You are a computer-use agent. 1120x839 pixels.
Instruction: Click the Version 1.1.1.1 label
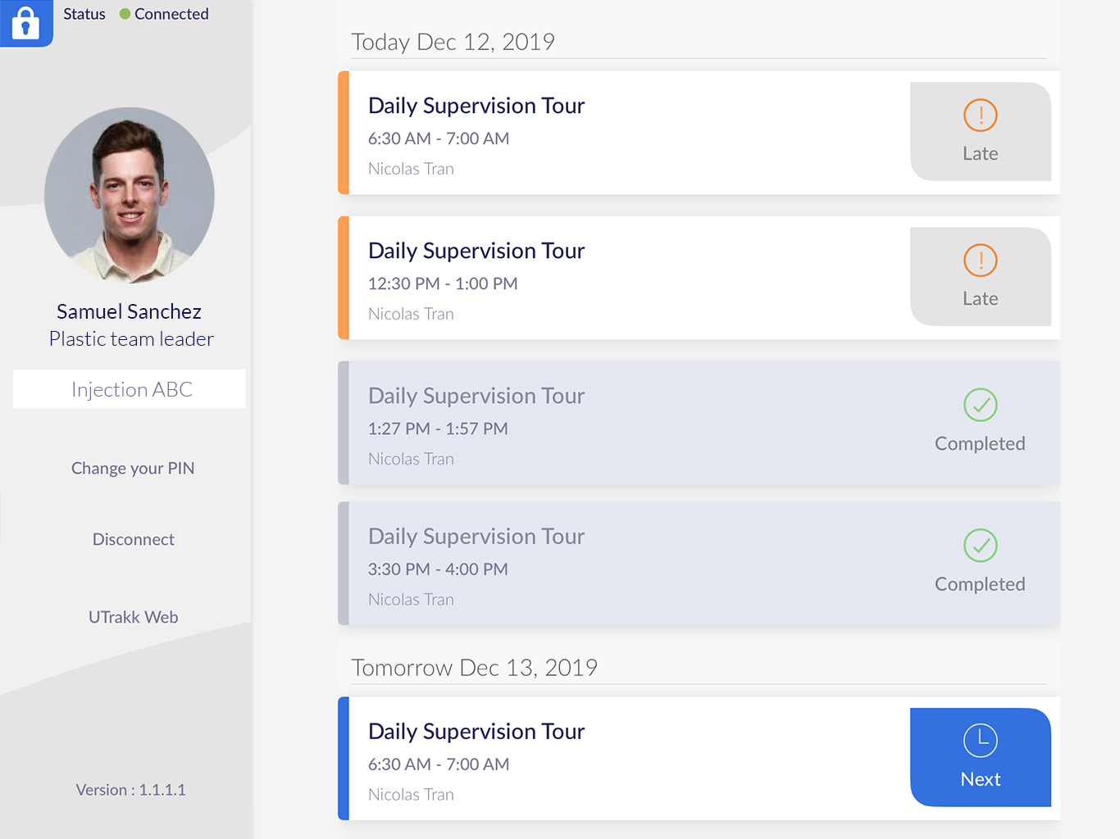coord(131,790)
